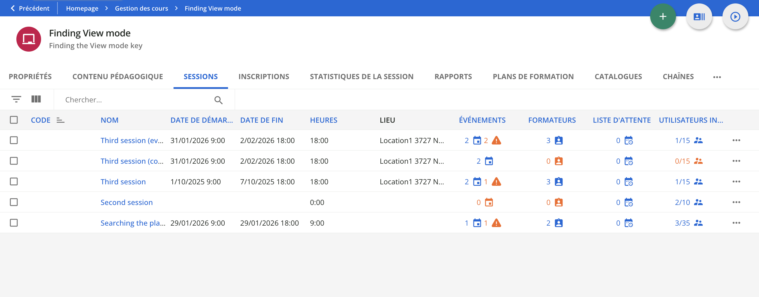Expand the more tabs ellipsis menu
The height and width of the screenshot is (297, 759).
pyautogui.click(x=717, y=77)
